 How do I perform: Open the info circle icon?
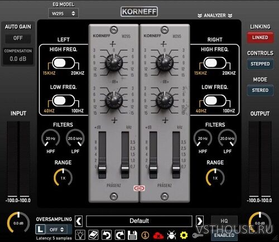coord(145,235)
